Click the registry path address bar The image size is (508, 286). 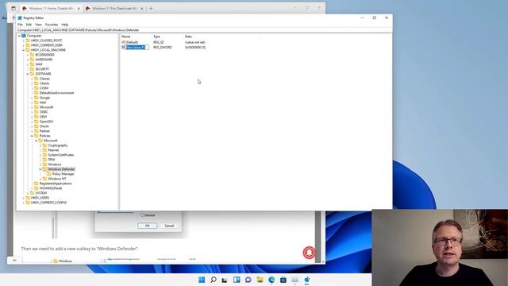[204, 30]
